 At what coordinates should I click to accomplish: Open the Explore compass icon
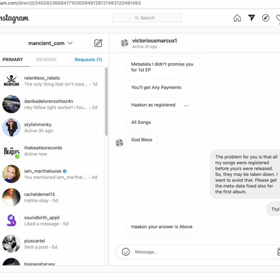pyautogui.click(x=265, y=18)
